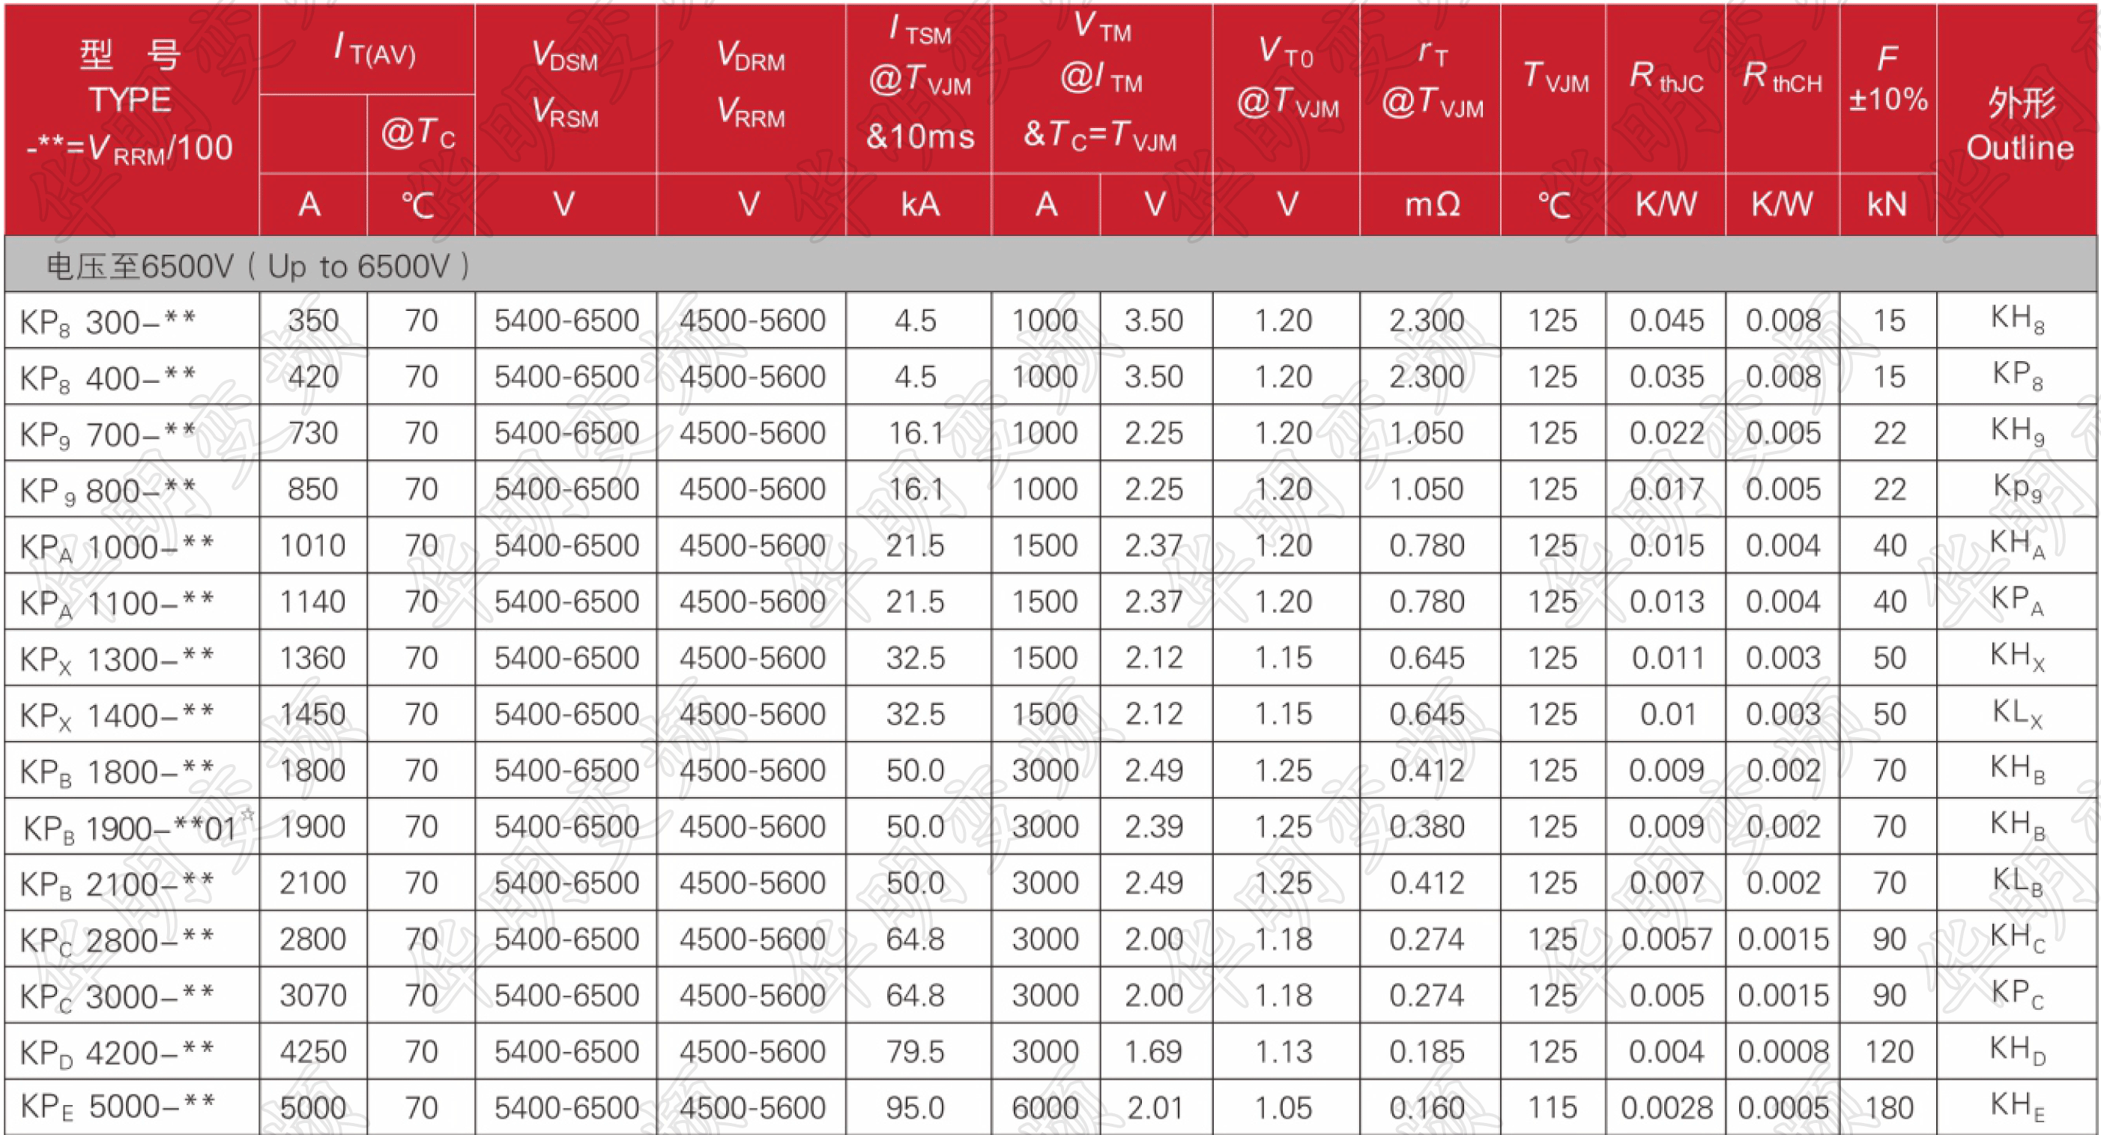The width and height of the screenshot is (2101, 1135).
Task: Select the surge current value '79.5'
Action: point(915,1052)
